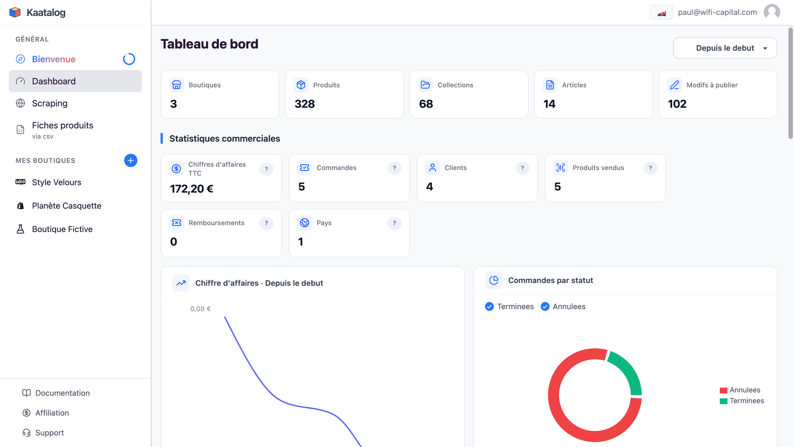Open the user avatar profile icon
The width and height of the screenshot is (794, 447).
[x=771, y=12]
